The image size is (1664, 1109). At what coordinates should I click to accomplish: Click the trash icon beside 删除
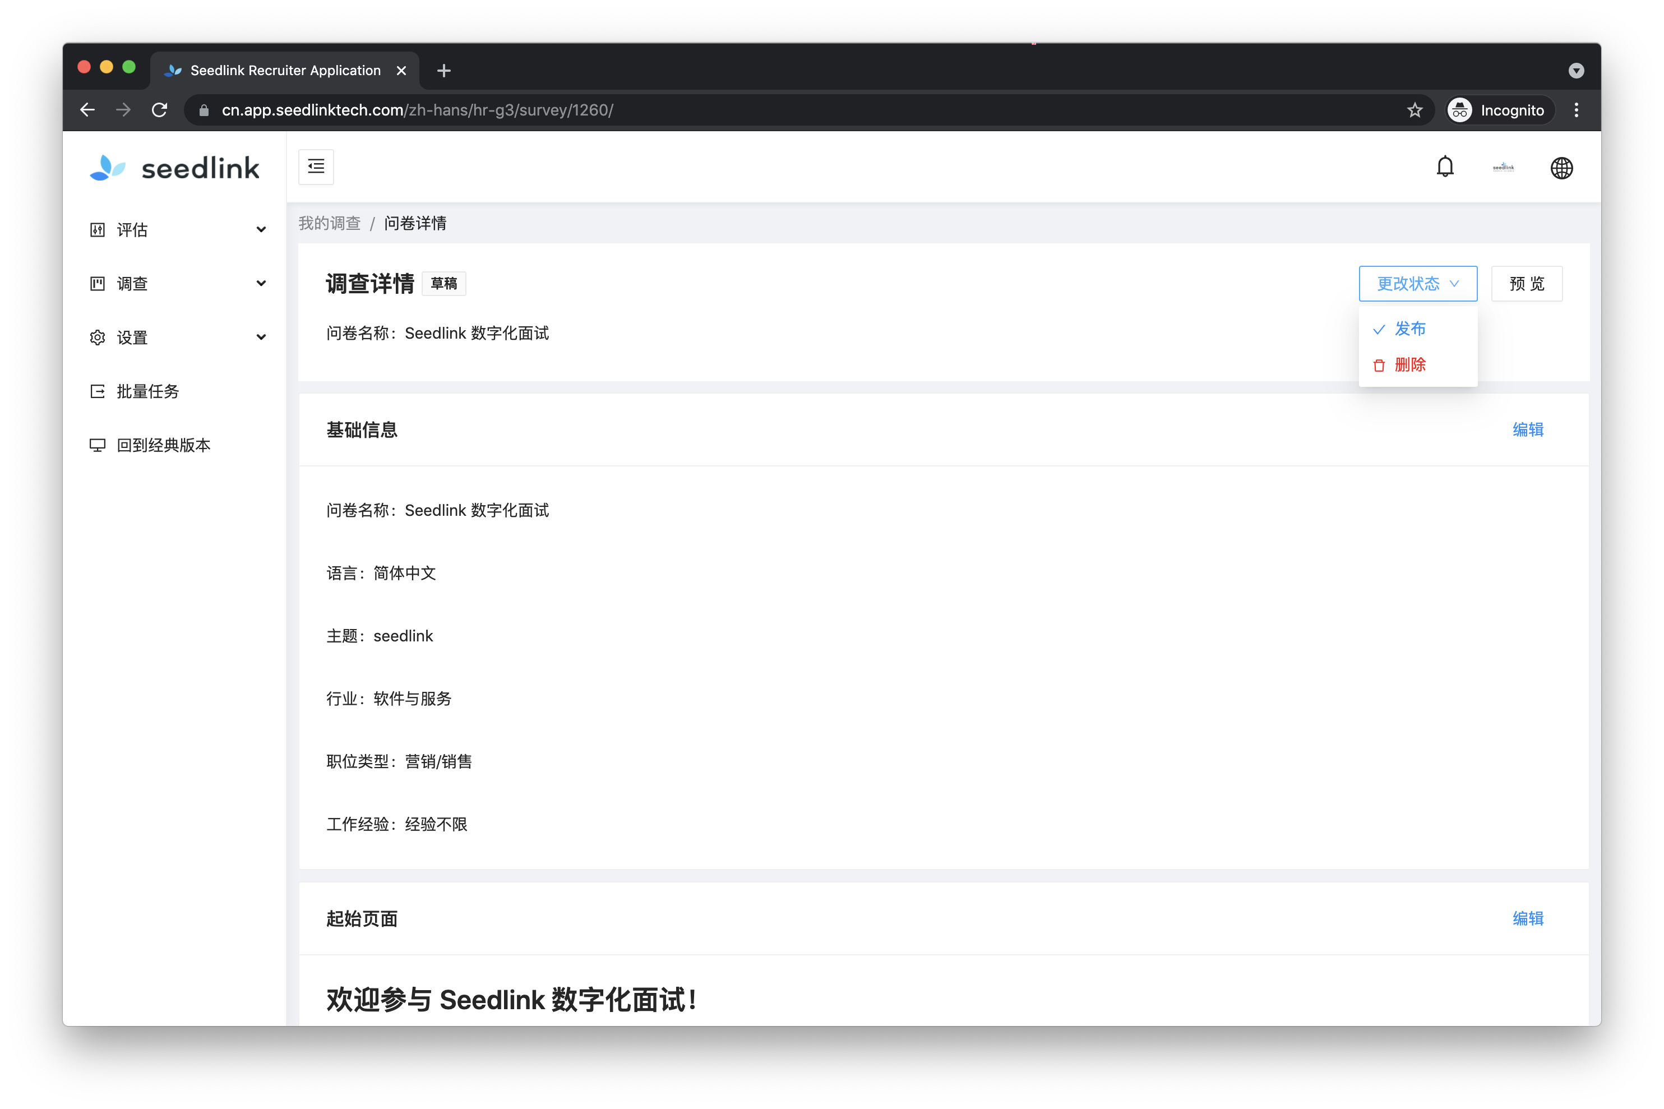pos(1378,365)
